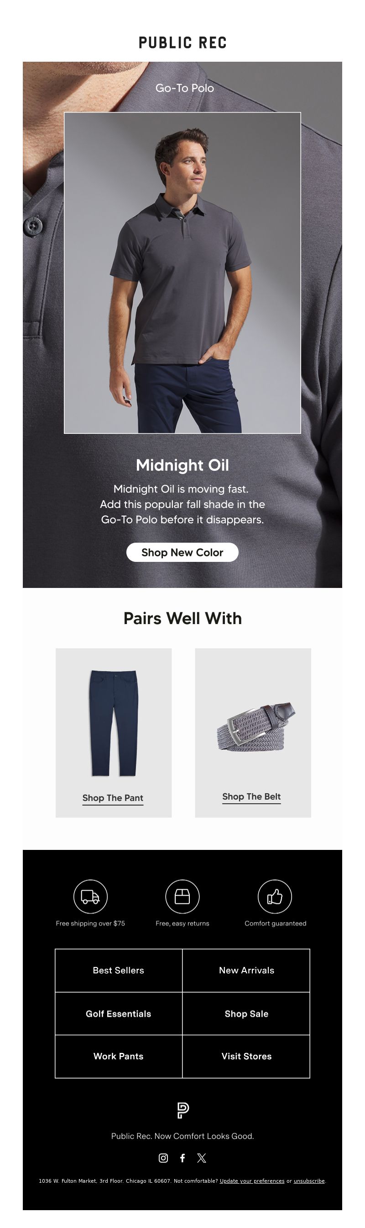Open the Shop Sale section

click(246, 1014)
